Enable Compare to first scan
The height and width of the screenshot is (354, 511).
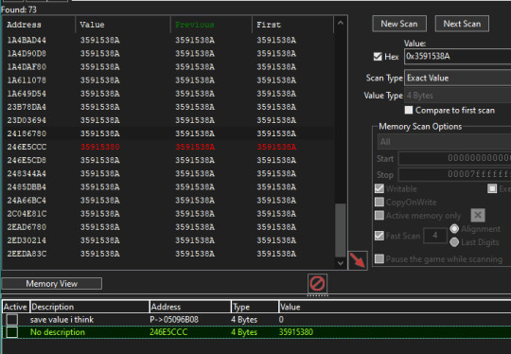click(409, 110)
